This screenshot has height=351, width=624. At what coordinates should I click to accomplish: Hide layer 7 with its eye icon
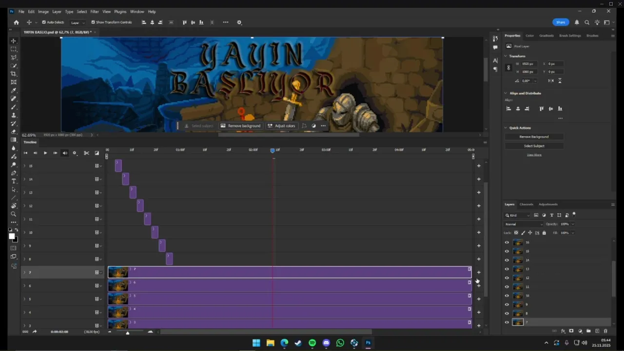(507, 322)
